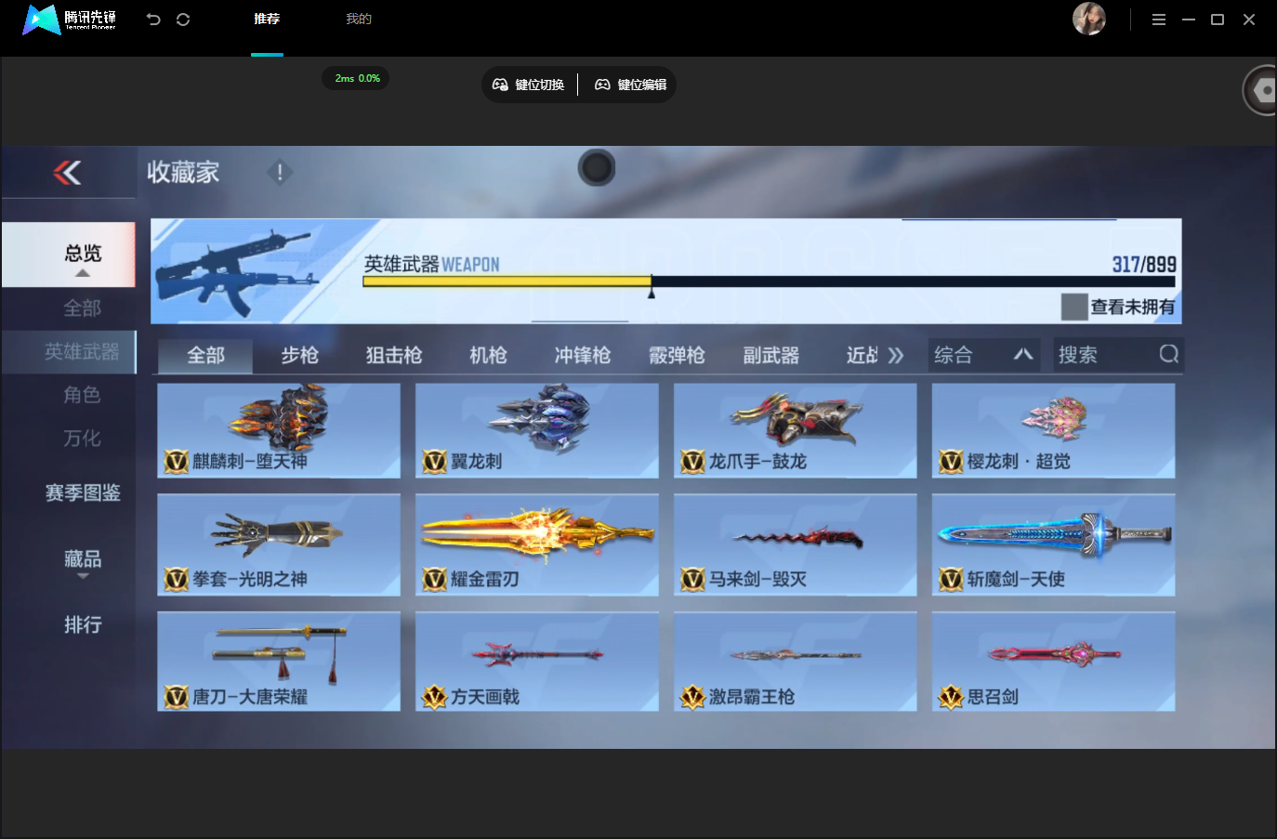1277x839 pixels.
Task: Open the 斩魔剑-天使 weapon card
Action: [1054, 544]
